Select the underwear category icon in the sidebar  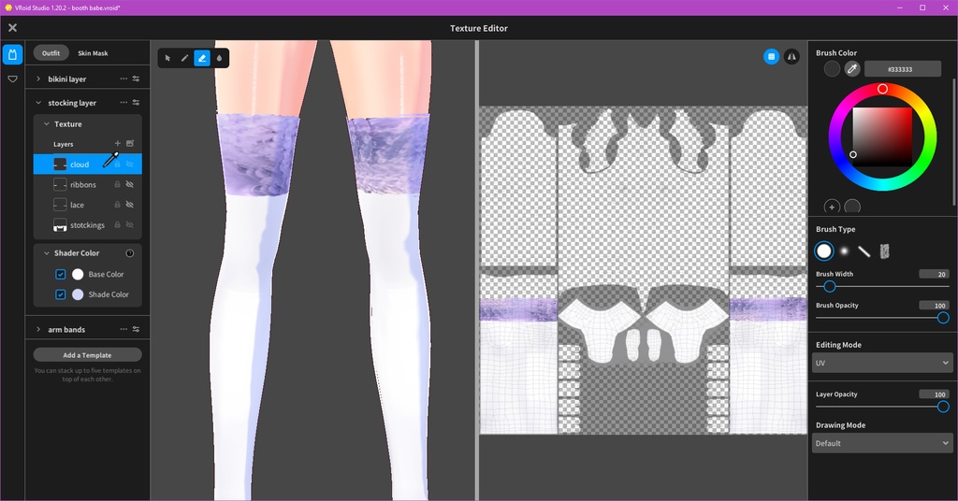coord(12,79)
